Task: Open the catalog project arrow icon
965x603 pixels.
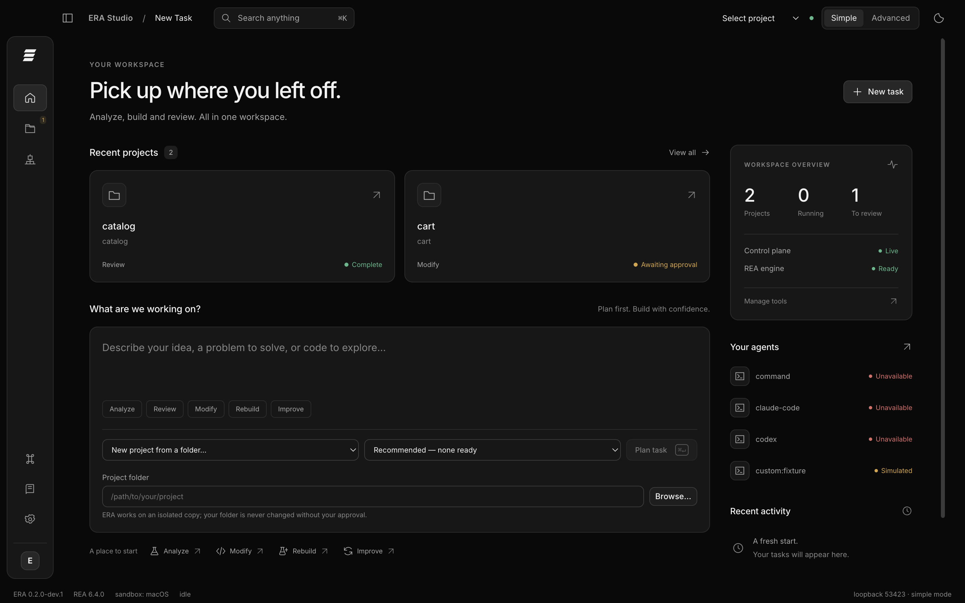Action: 376,195
